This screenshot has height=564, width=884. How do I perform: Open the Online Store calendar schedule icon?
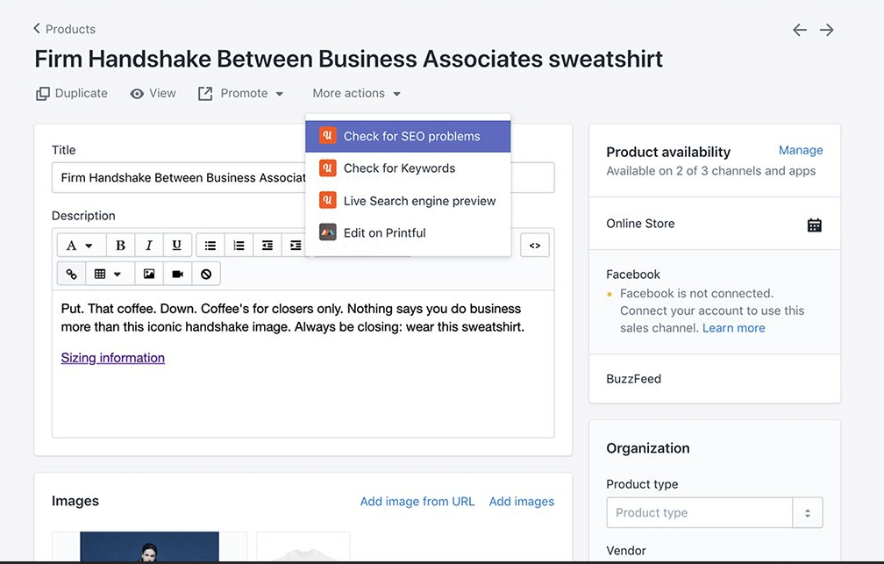tap(814, 225)
